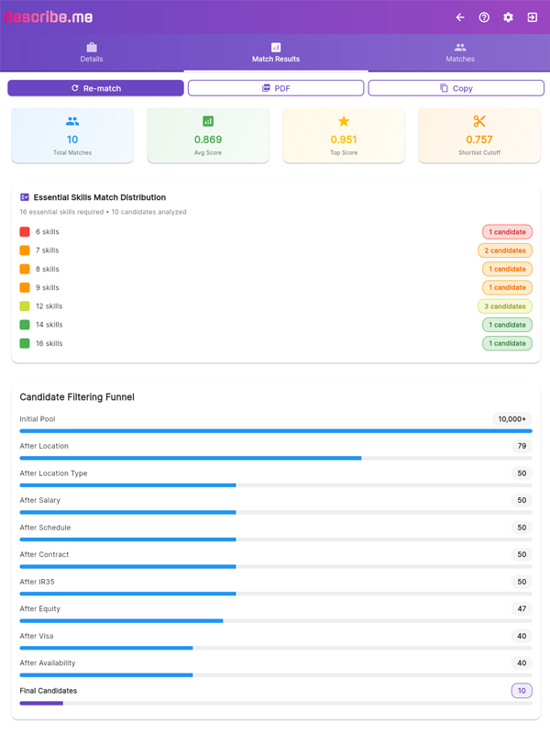Click the Shortlist Cutoff scissors icon
The width and height of the screenshot is (550, 734).
[479, 120]
